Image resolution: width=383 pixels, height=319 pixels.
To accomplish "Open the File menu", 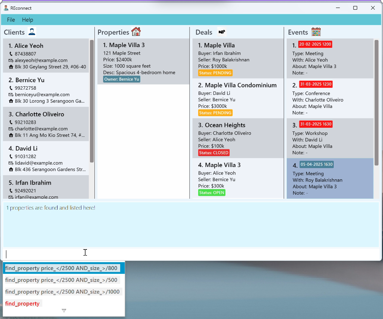I will click(x=11, y=20).
